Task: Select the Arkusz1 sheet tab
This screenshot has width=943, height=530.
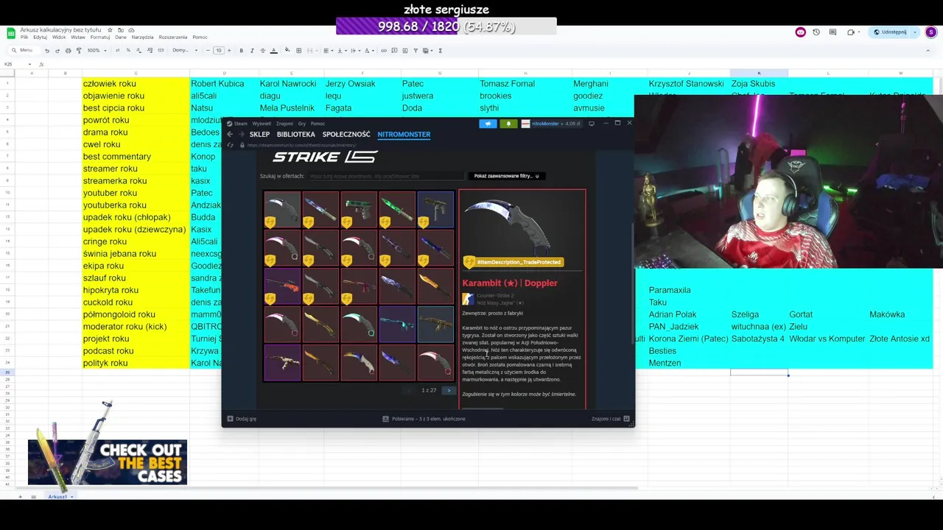Action: pyautogui.click(x=57, y=497)
